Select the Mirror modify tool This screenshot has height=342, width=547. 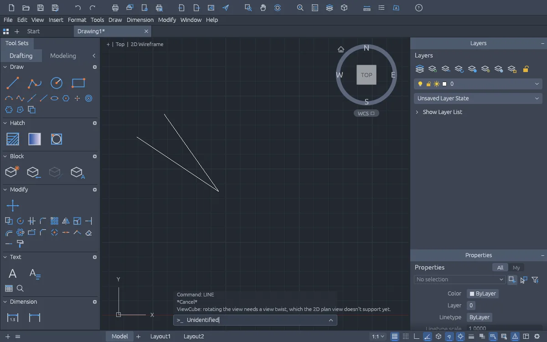66,221
